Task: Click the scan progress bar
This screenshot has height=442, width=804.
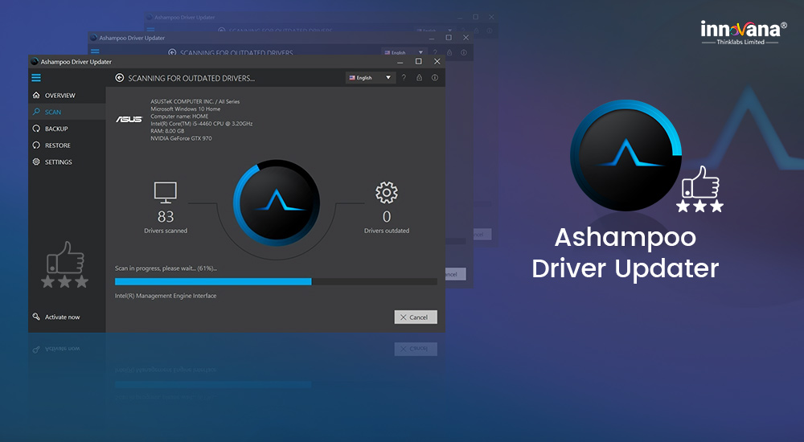Action: click(276, 281)
